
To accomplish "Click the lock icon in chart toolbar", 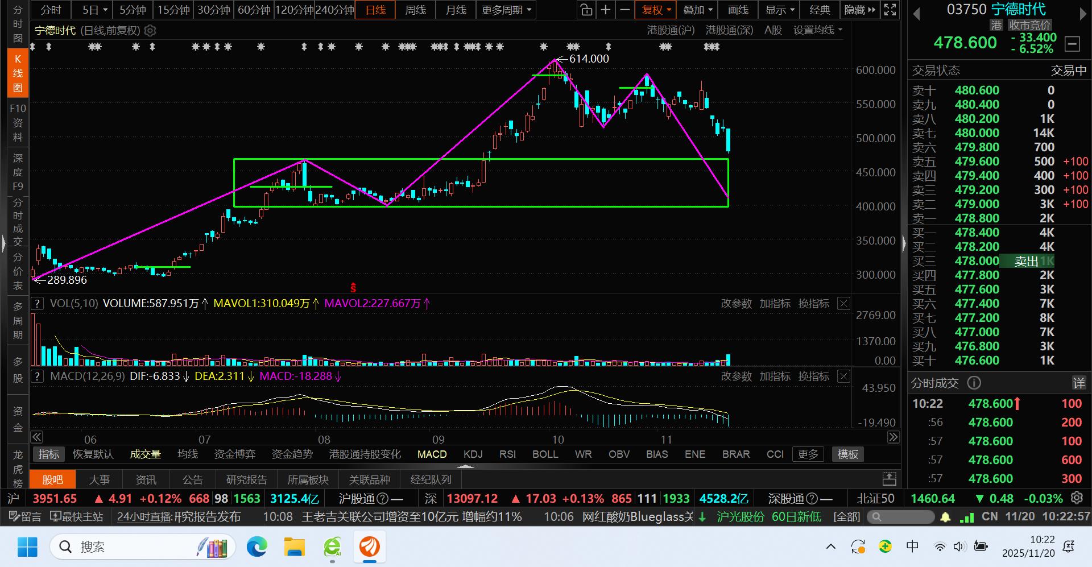I will (586, 10).
